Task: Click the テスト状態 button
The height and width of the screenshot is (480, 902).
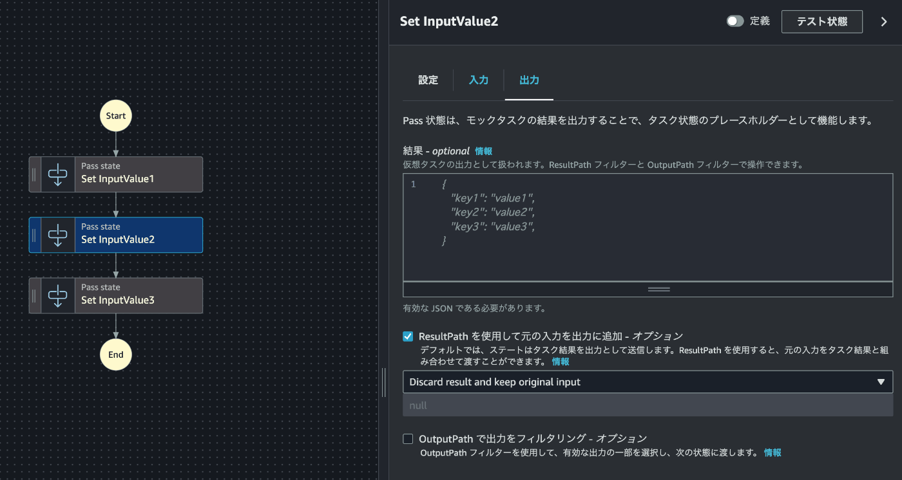Action: tap(821, 21)
